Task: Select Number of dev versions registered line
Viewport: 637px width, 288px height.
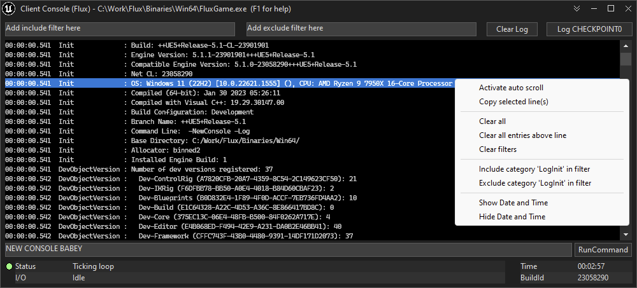Action: (x=230, y=169)
